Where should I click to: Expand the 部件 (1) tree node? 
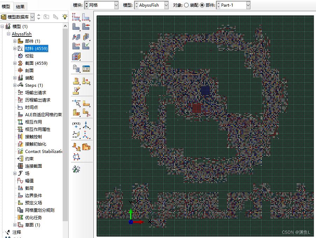15,41
